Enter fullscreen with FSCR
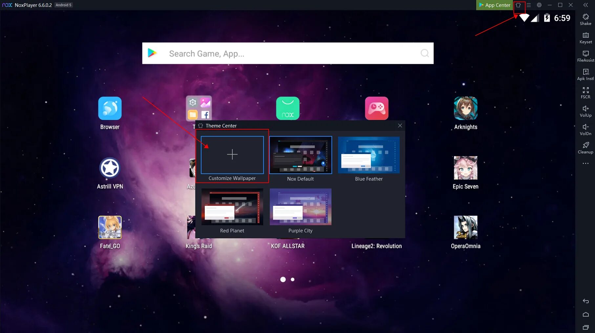The height and width of the screenshot is (333, 595). click(x=585, y=93)
